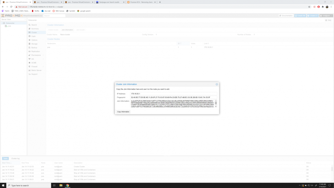334x188 pixels.
Task: Click the Copy Information button
Action: pyautogui.click(x=123, y=112)
